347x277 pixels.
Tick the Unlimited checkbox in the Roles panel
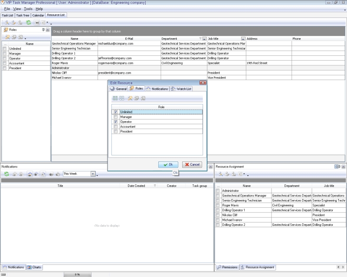[x=5, y=48]
